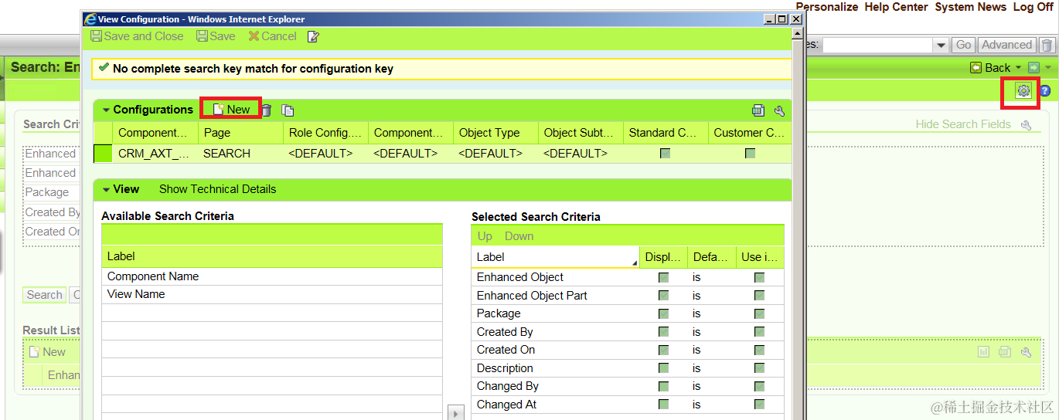
Task: Collapse the View section
Action: point(106,189)
